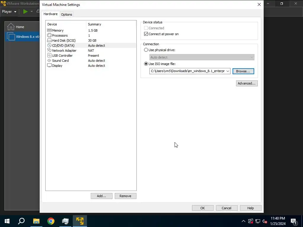Open the Player menu dropdown
The height and width of the screenshot is (227, 303).
click(9, 12)
